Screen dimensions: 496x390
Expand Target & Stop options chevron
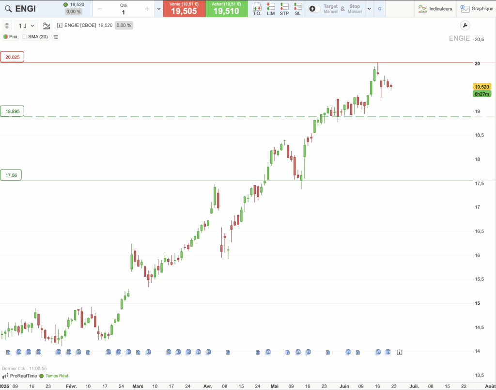369,9
